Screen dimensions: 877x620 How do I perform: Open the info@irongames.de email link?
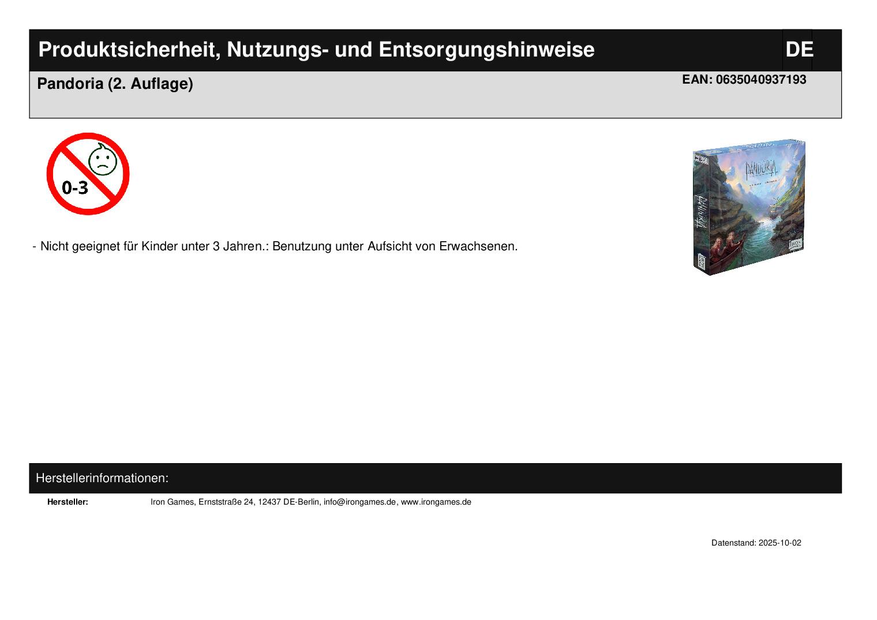[x=359, y=502]
